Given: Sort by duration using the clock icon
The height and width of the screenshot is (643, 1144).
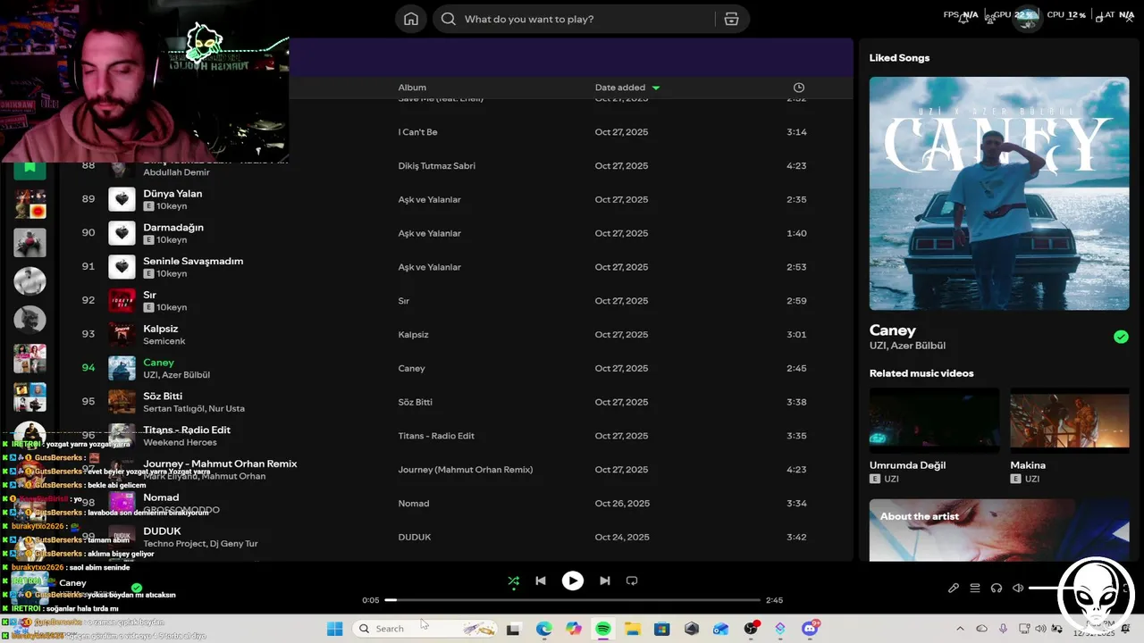Looking at the screenshot, I should [799, 88].
